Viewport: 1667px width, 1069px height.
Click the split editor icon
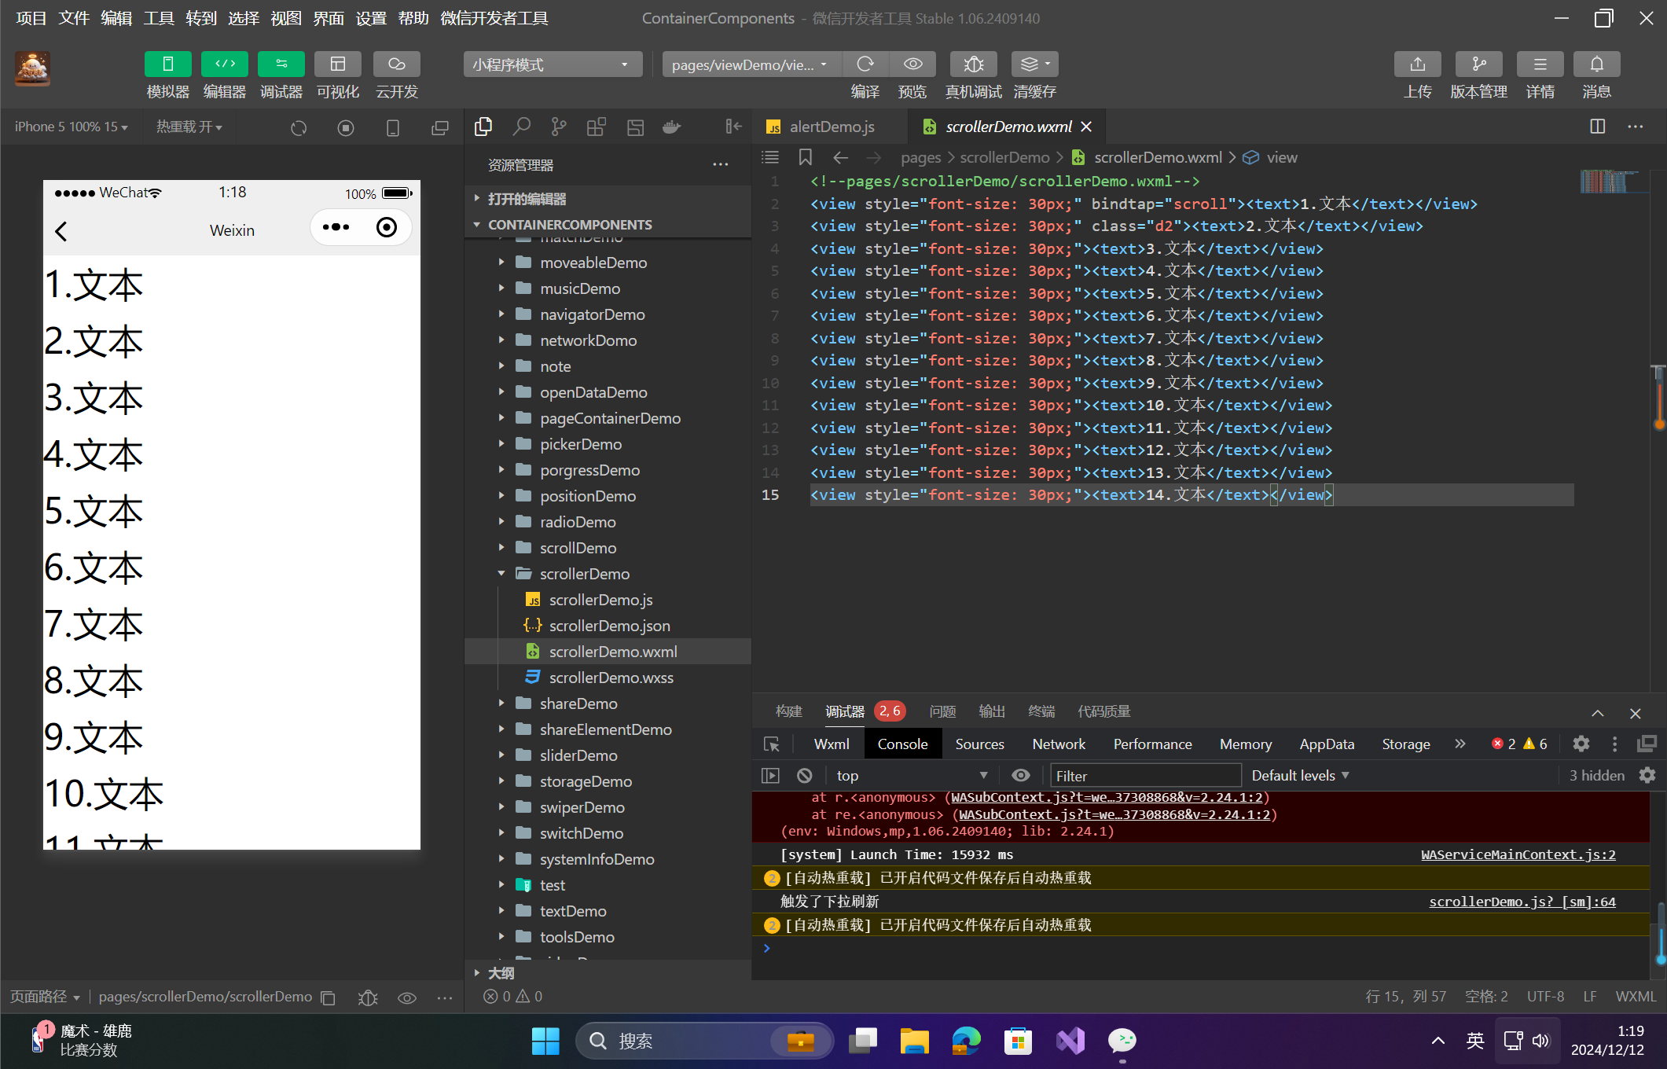click(x=1597, y=127)
